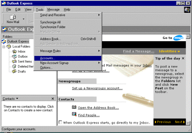Open the Outbox folder label

click(x=23, y=57)
